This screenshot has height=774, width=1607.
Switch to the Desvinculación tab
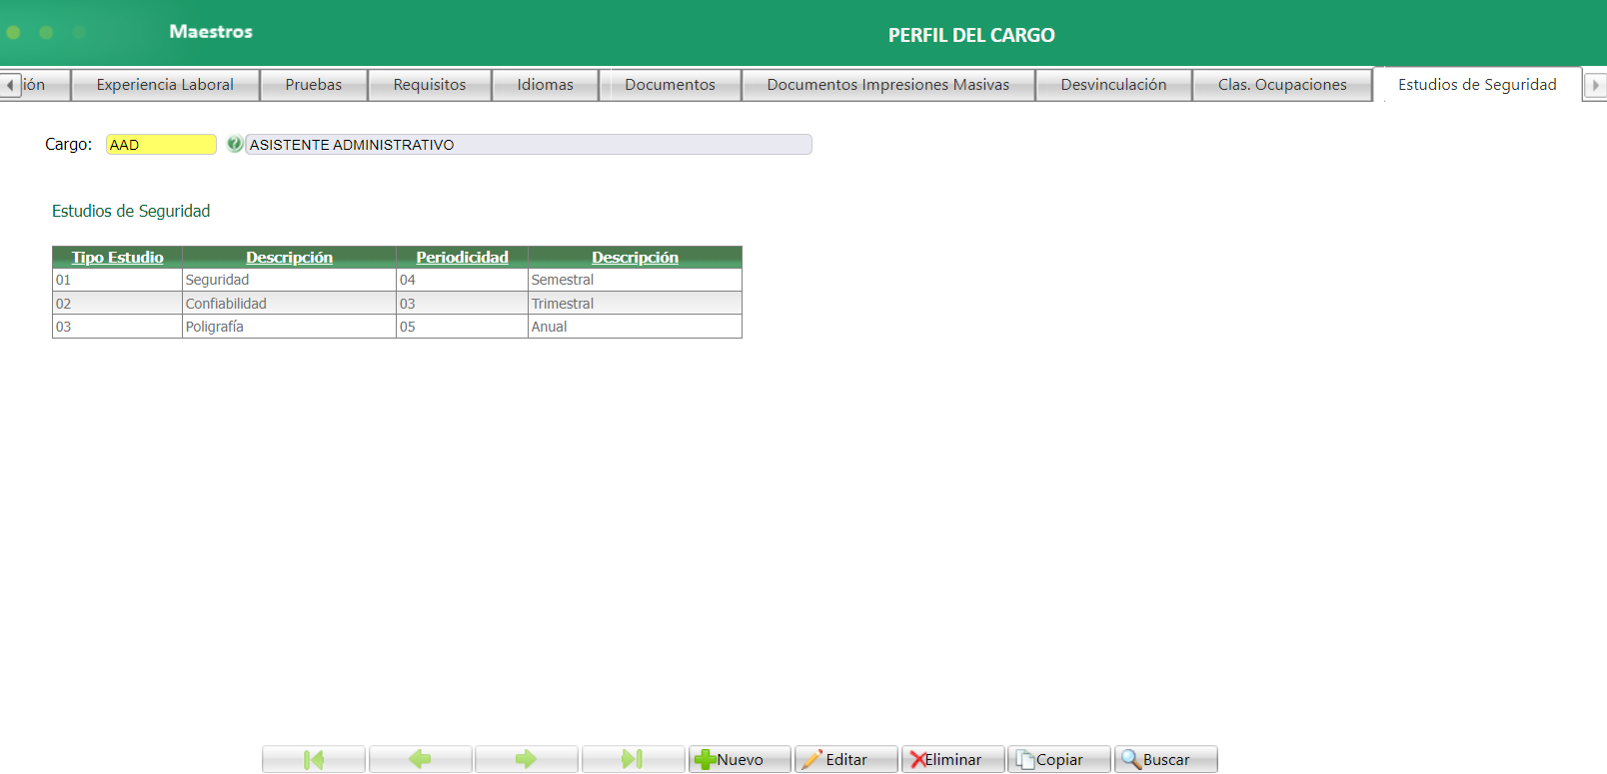point(1113,85)
